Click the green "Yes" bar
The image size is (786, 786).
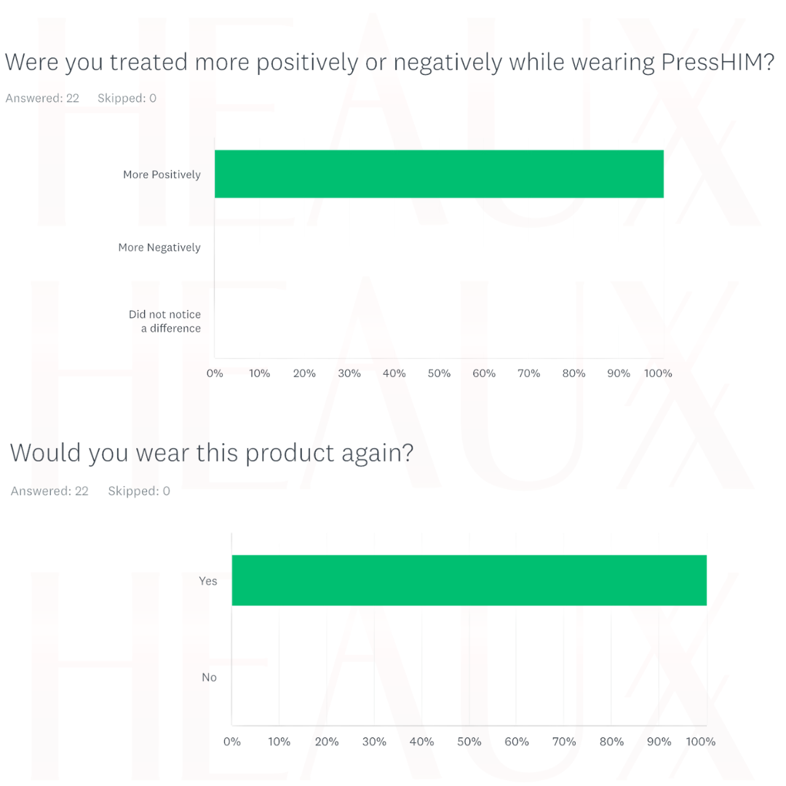[x=469, y=580]
